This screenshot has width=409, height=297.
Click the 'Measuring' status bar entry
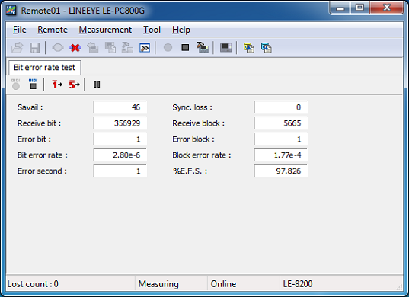click(x=158, y=284)
